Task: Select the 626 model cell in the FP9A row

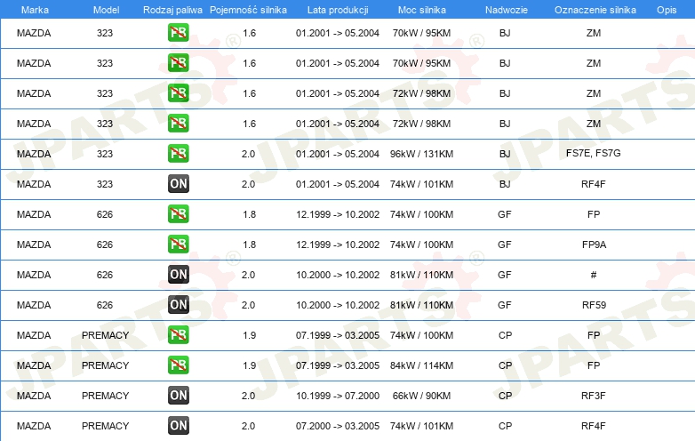Action: click(105, 245)
